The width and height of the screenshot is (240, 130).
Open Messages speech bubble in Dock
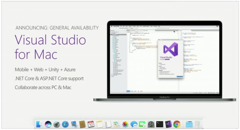pos(134,124)
